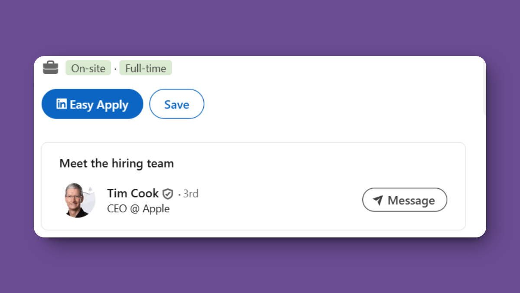
Task: Select the On-site workplace tag
Action: coord(88,68)
